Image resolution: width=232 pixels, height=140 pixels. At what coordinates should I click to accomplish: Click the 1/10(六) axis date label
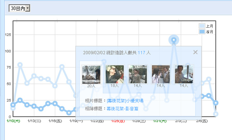(x=13, y=121)
